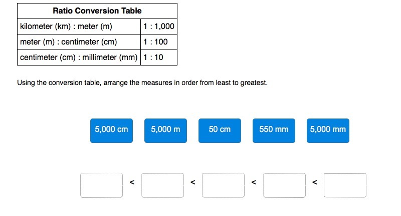Select the 5,000 m tile

click(165, 130)
